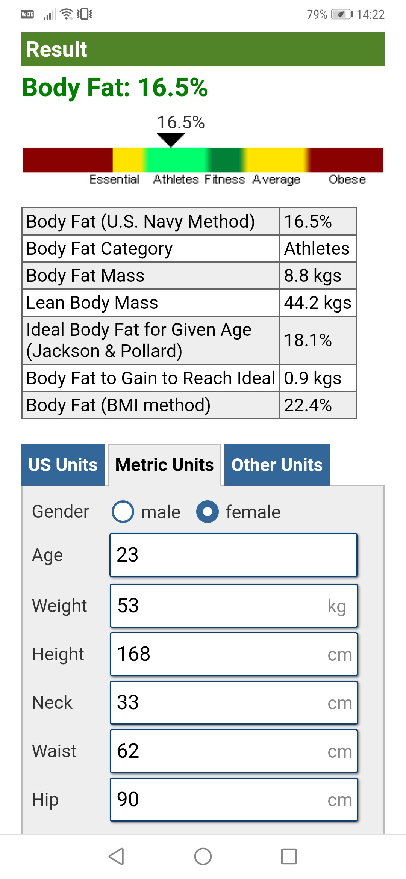Image resolution: width=406 pixels, height=879 pixels.
Task: Tap the Athletes zone on color bar
Action: pos(176,160)
